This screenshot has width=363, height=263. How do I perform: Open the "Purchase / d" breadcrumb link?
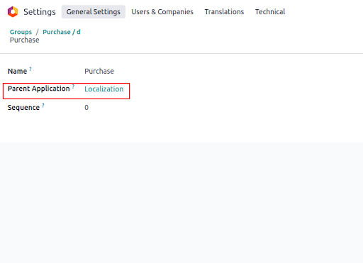tap(62, 32)
